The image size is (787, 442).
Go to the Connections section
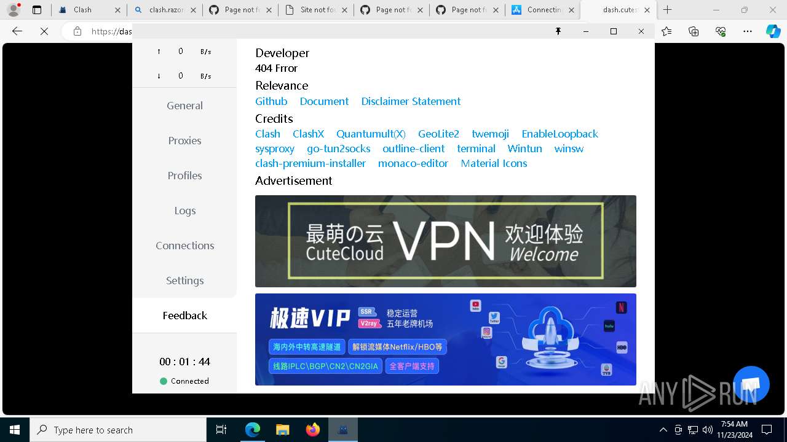[x=184, y=246]
